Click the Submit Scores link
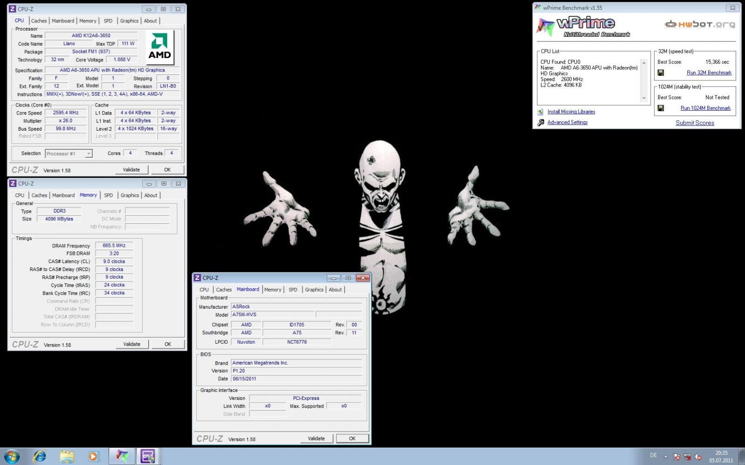This screenshot has height=465, width=745. 695,123
